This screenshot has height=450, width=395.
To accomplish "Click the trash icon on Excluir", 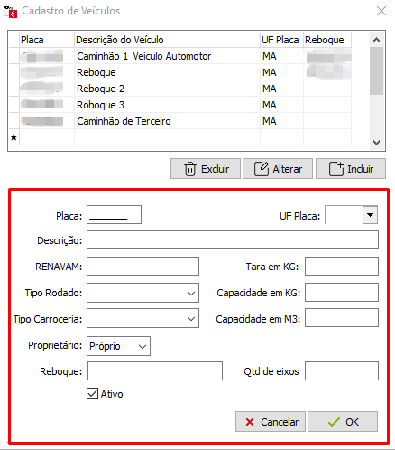I will [x=190, y=169].
